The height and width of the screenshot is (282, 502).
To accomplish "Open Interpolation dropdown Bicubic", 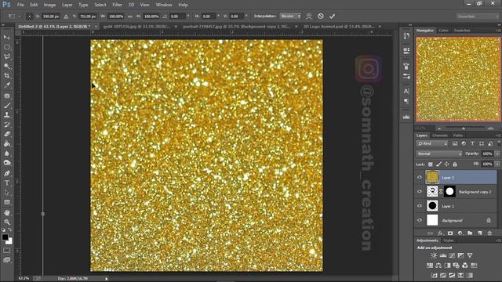I will point(290,16).
